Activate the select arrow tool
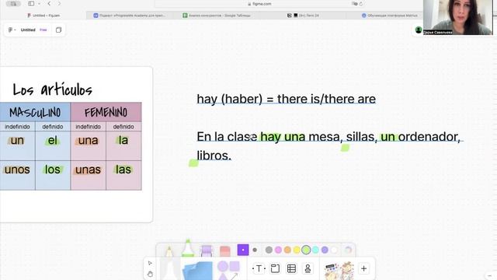Viewport: 497px width, 280px height. tap(150, 263)
